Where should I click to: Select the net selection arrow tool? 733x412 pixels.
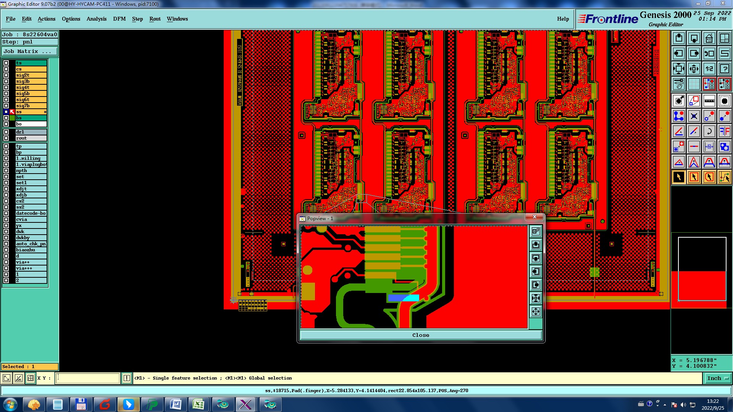click(x=724, y=177)
